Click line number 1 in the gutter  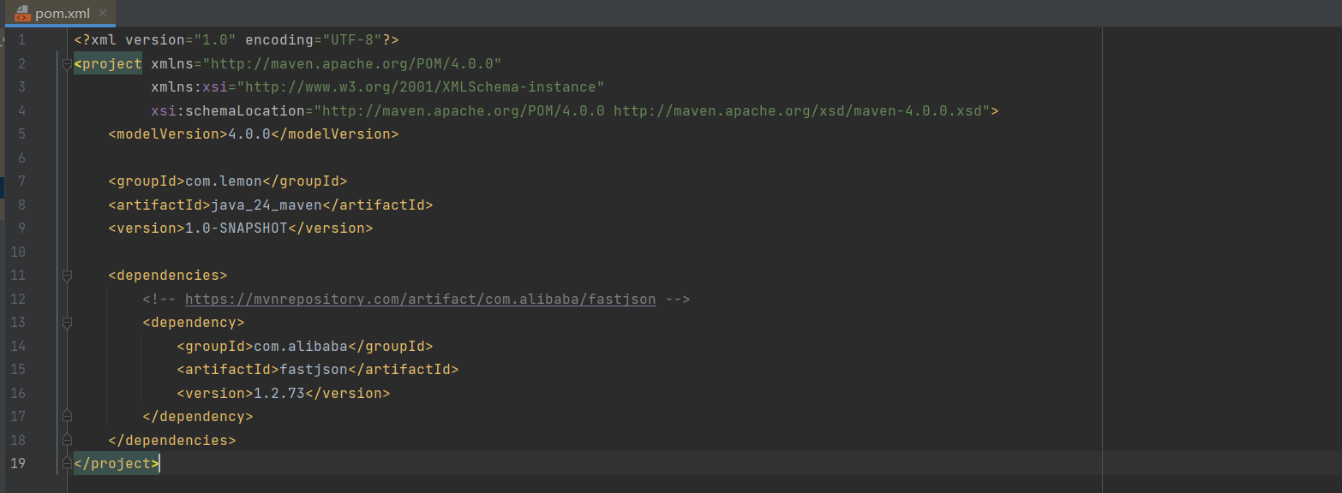coord(21,40)
